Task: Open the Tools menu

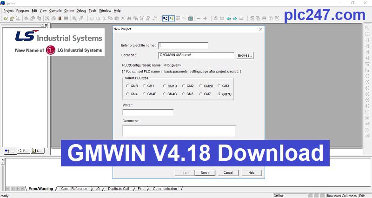Action: pyautogui.click(x=93, y=11)
